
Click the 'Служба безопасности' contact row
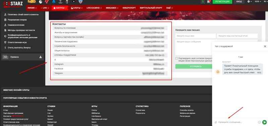(110, 46)
